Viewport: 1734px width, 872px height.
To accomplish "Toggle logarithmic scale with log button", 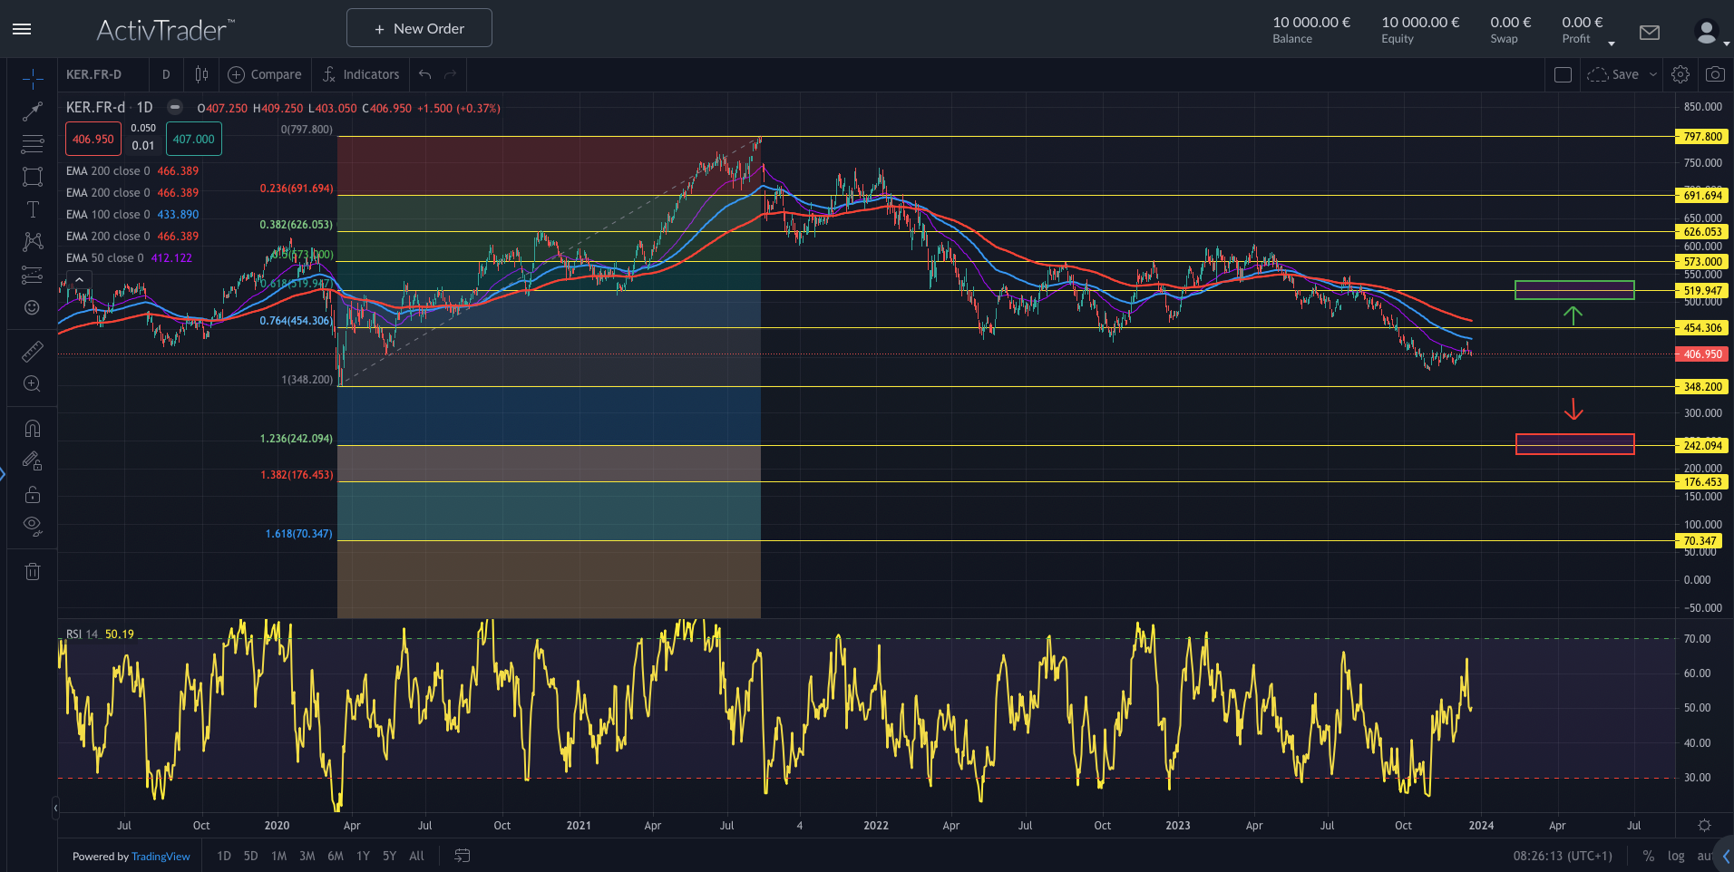I will (1676, 856).
